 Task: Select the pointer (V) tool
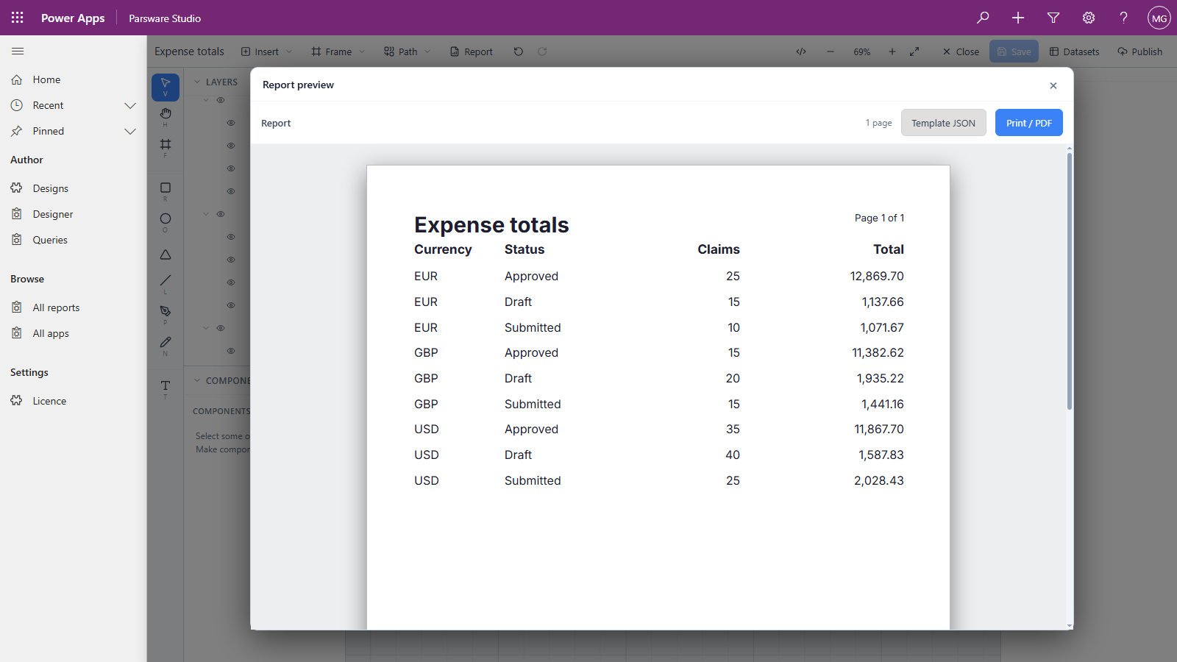(166, 87)
